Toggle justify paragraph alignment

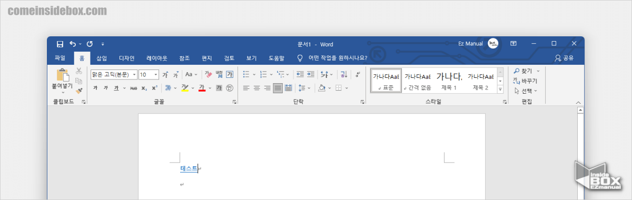point(278,88)
